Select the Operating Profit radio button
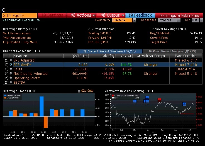This screenshot has height=146, width=205. [x=11, y=78]
